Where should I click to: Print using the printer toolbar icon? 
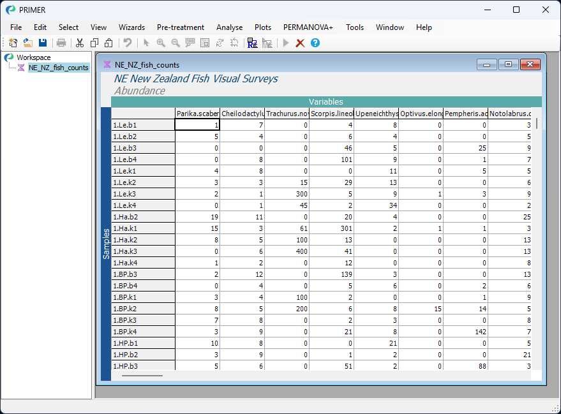click(61, 43)
